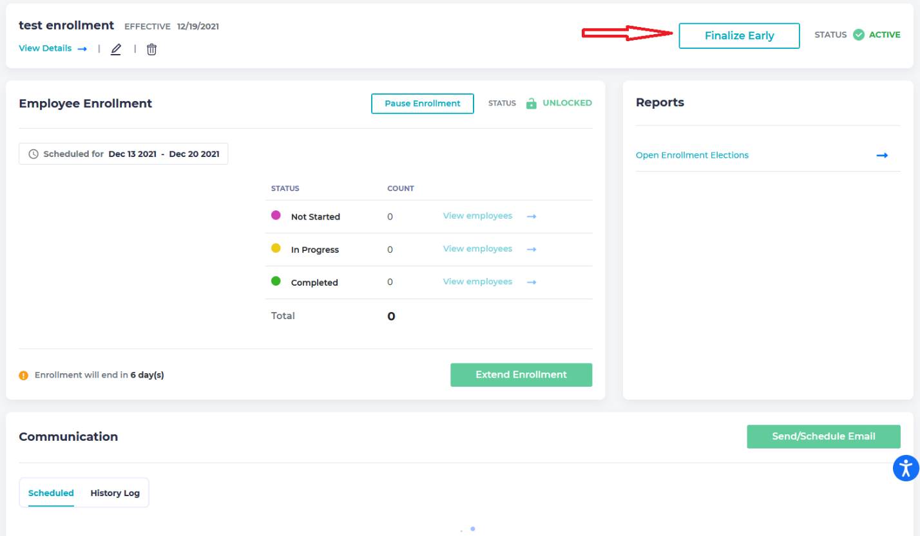Click Pause Enrollment
Viewport: 920px width, 536px height.
(422, 103)
